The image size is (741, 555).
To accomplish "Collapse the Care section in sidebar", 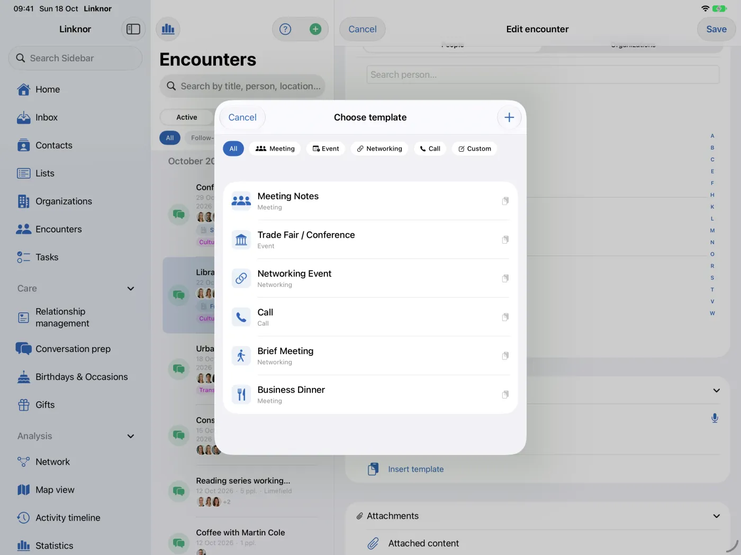I will (x=131, y=289).
